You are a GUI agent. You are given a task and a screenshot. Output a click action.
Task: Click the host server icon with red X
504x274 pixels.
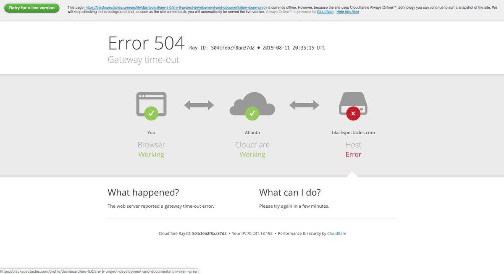[x=353, y=106]
